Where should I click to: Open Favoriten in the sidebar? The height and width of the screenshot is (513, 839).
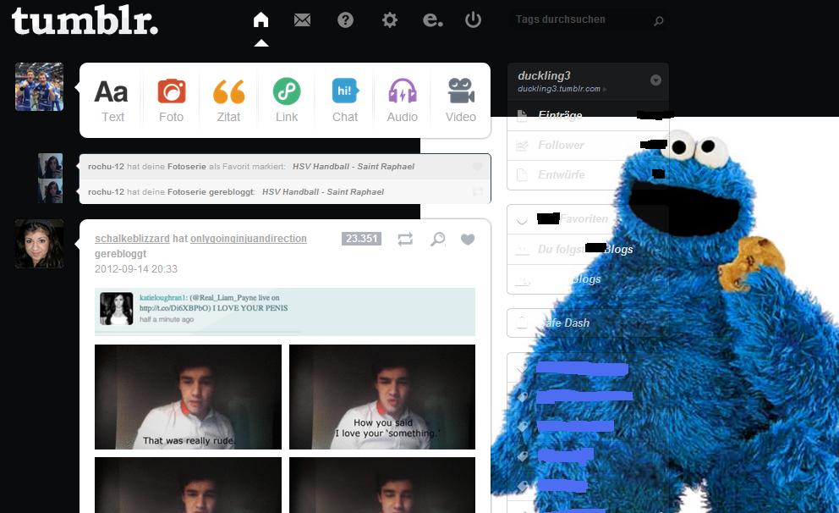coord(588,219)
